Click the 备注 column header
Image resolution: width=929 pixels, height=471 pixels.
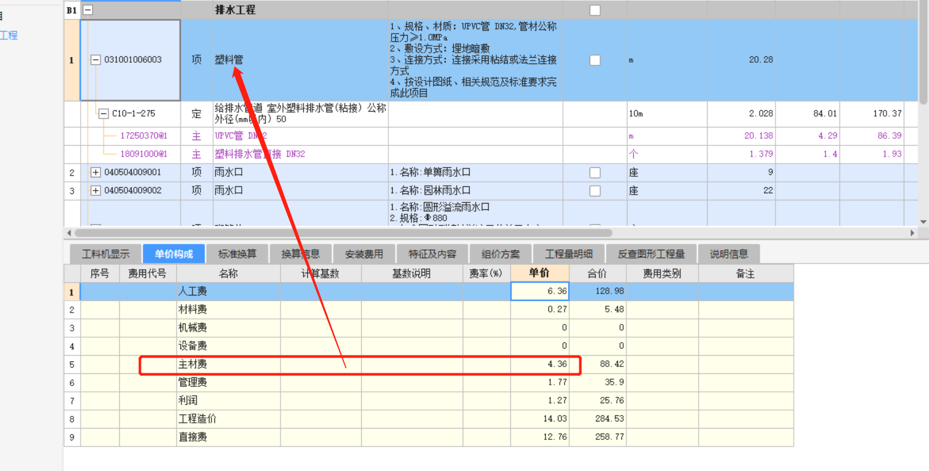pyautogui.click(x=746, y=273)
